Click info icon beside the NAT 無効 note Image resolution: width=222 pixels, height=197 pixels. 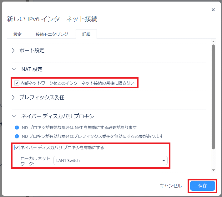[17, 128]
